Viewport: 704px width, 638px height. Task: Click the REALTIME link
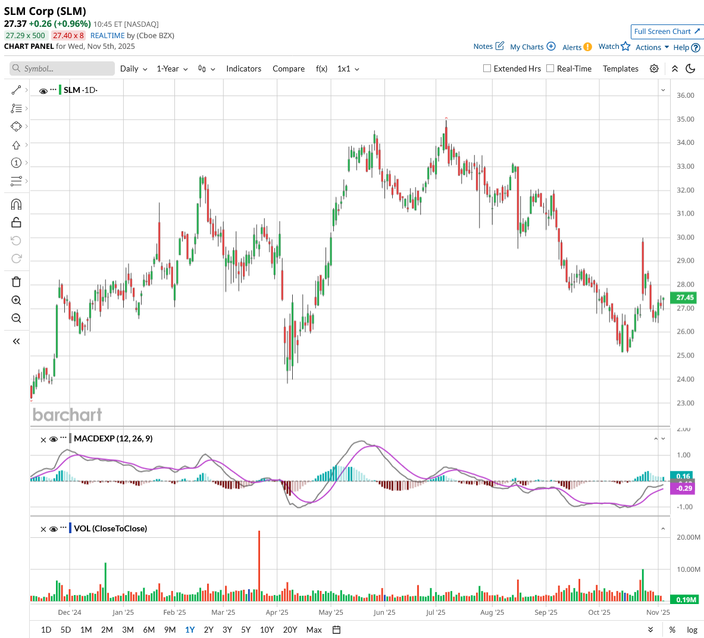pos(107,36)
